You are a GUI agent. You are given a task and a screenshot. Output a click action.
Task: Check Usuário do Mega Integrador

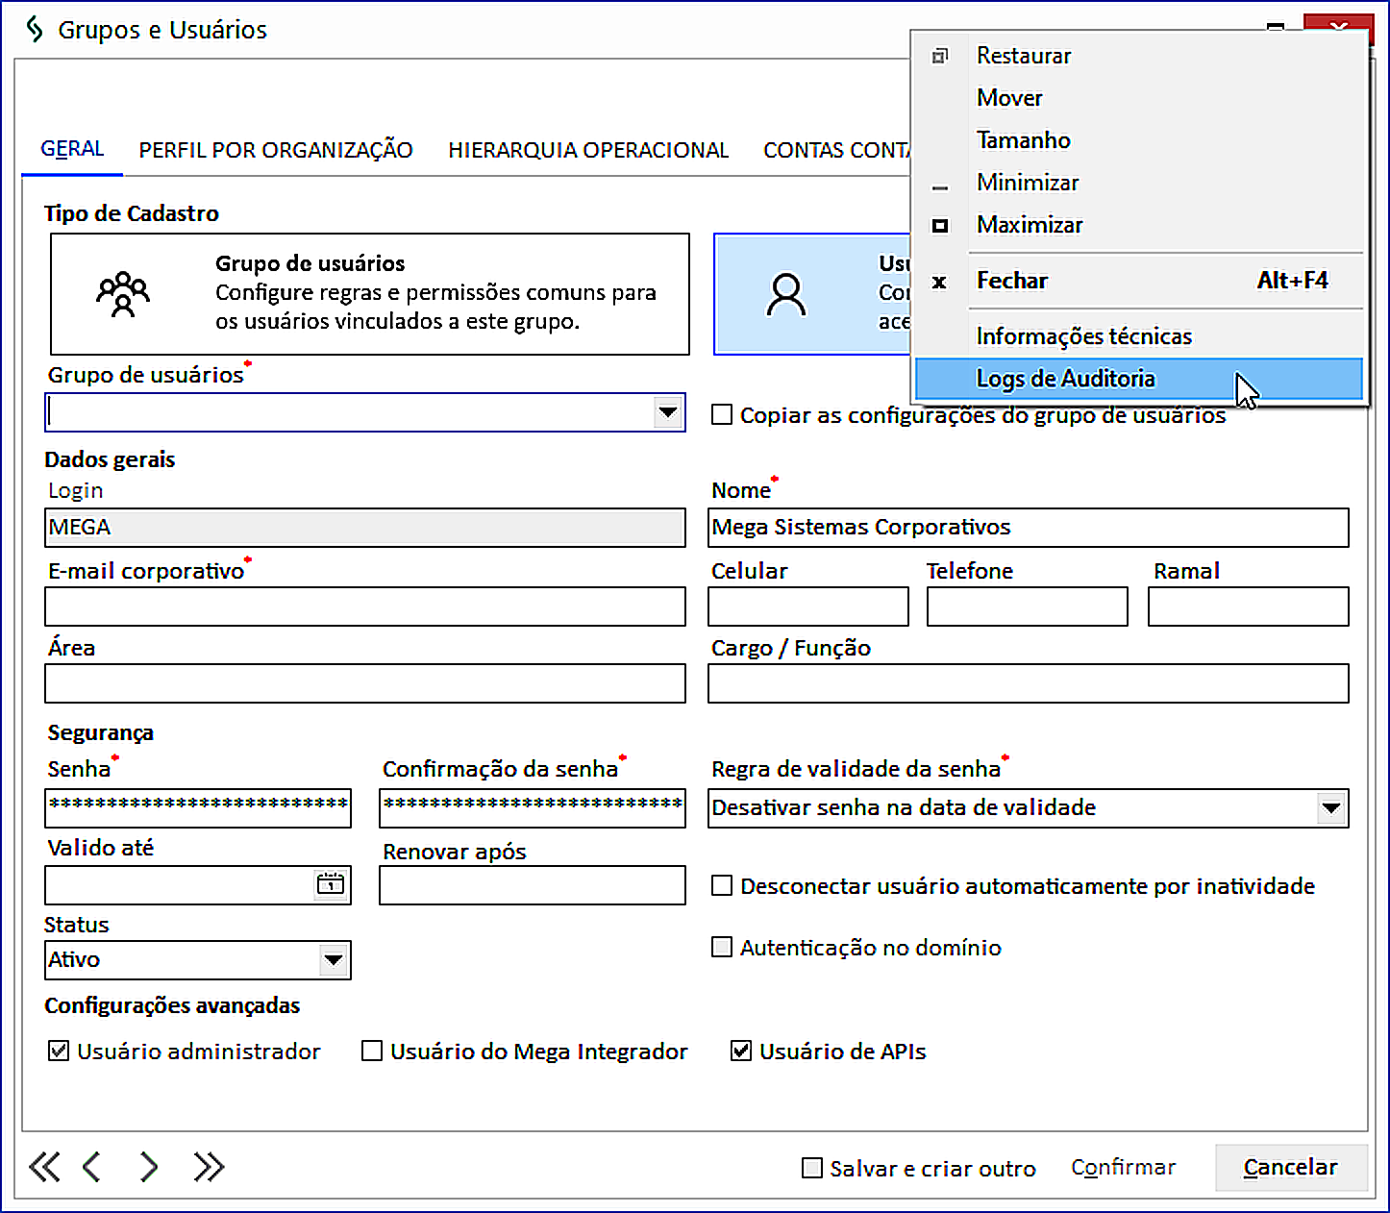(372, 1051)
